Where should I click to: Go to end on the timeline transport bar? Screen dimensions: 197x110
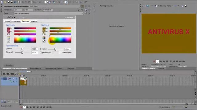pyautogui.click(x=44, y=107)
